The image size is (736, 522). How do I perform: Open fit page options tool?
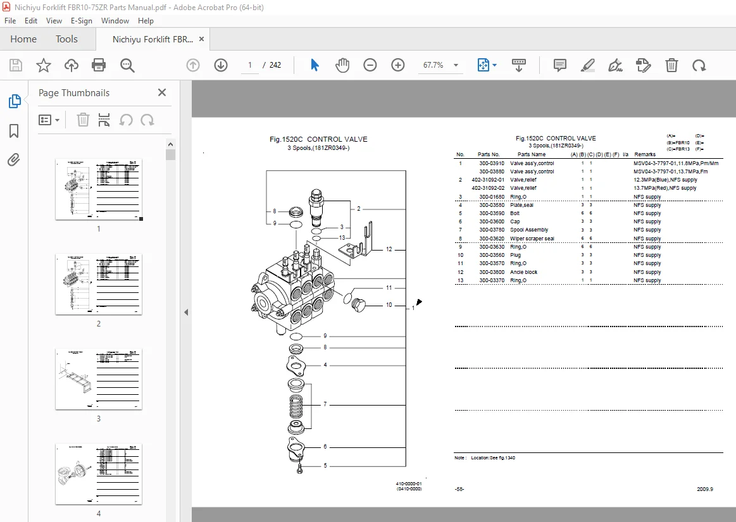pyautogui.click(x=487, y=65)
